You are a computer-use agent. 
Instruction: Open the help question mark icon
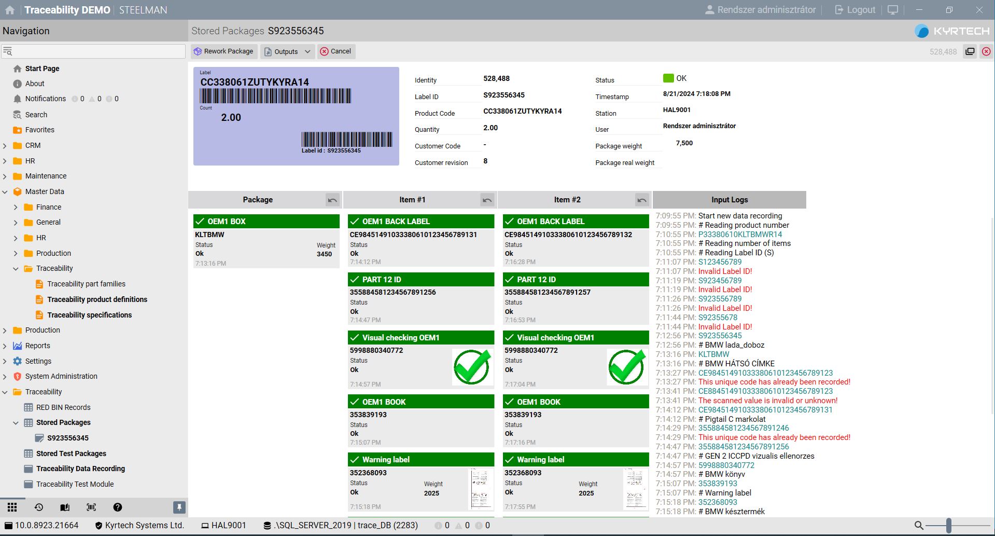tap(118, 507)
